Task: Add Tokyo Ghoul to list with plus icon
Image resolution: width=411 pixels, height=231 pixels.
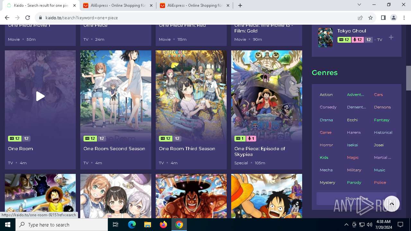Action: tap(391, 38)
